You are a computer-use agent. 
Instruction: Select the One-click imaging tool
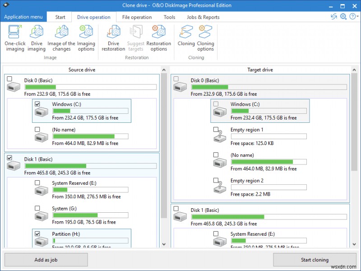[15, 38]
